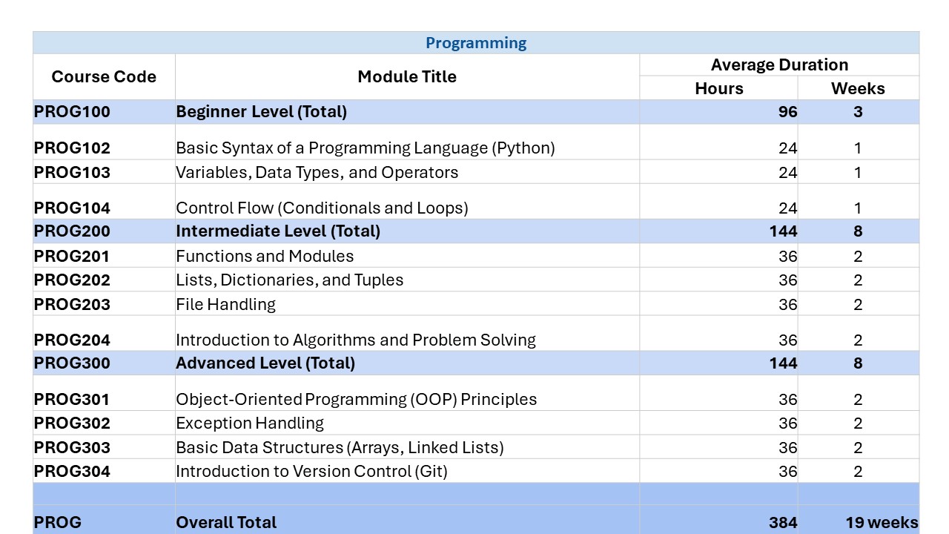Click the PROG204 course code cell
This screenshot has height=534, width=949.
(x=72, y=340)
